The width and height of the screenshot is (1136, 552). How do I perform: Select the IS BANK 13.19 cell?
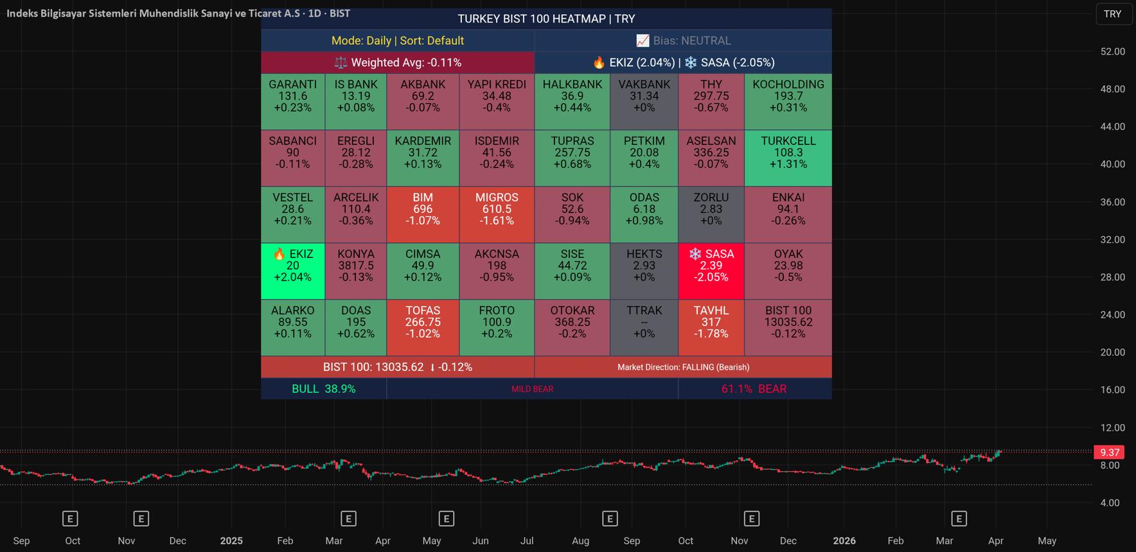coord(356,102)
